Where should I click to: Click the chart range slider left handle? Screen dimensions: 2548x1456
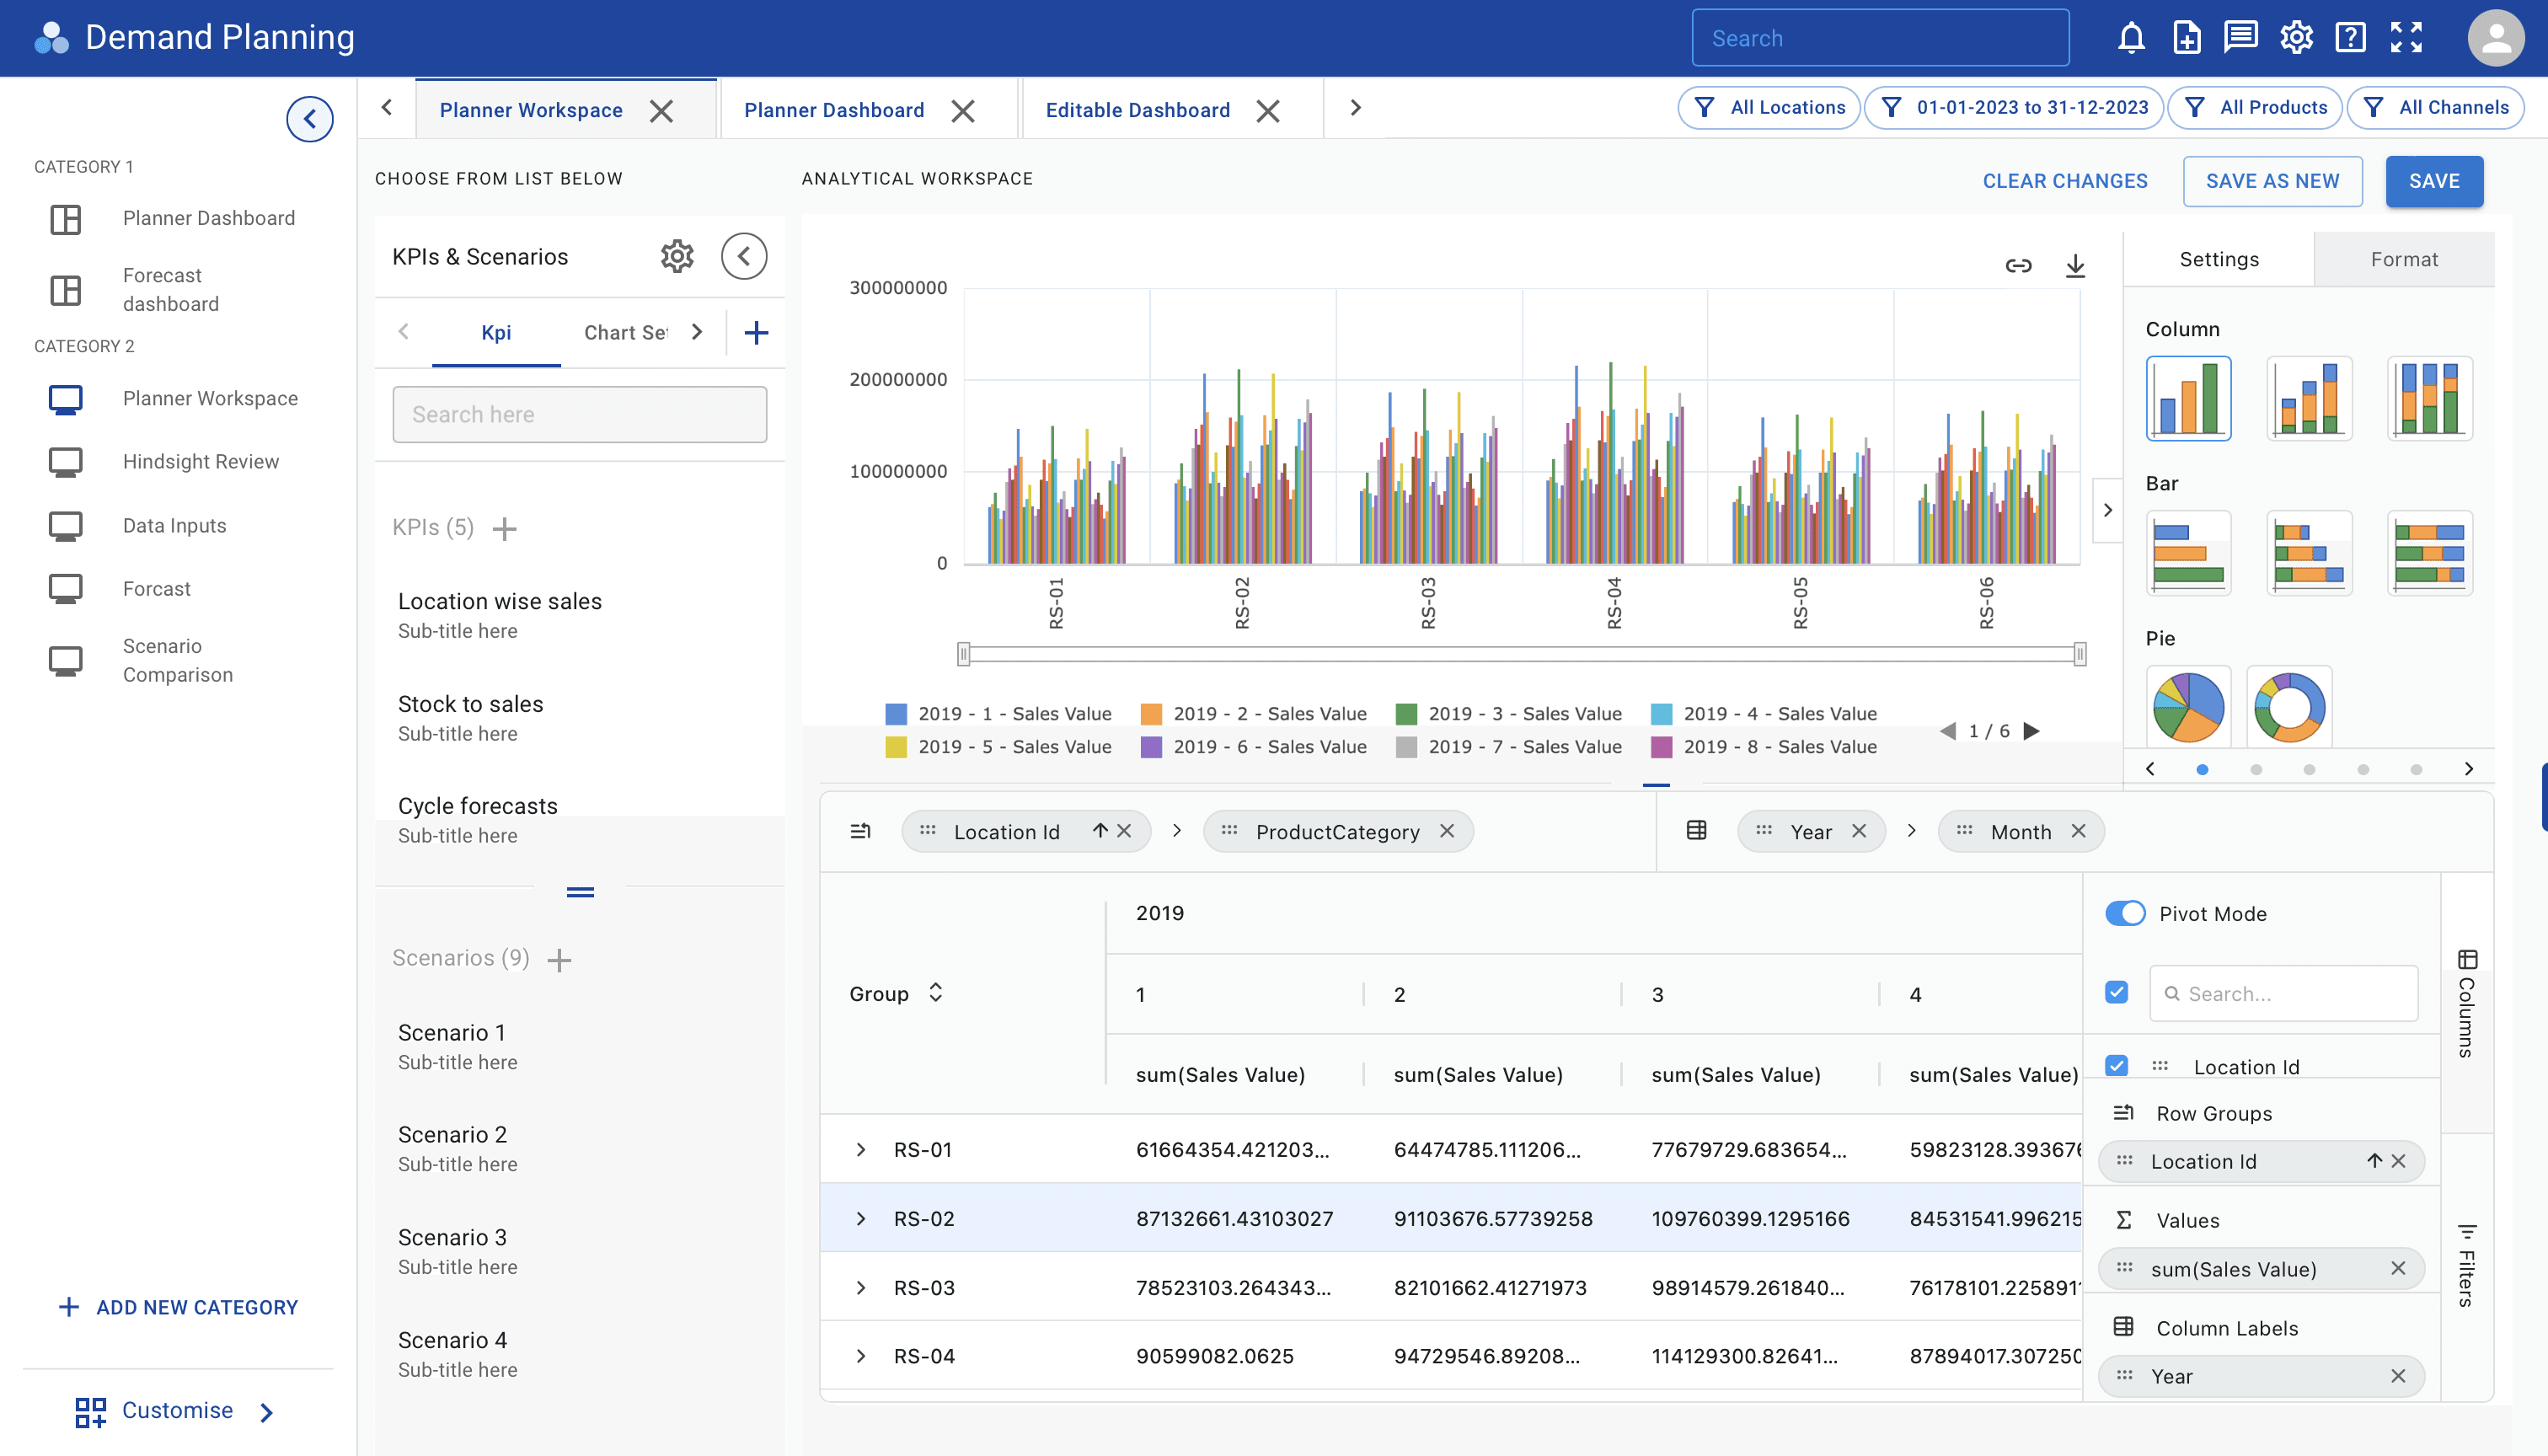963,654
